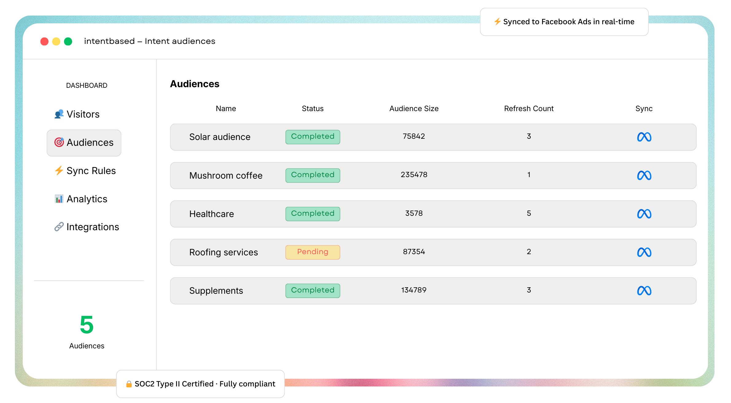Open the Integrations sidebar item
The width and height of the screenshot is (731, 403).
(92, 227)
